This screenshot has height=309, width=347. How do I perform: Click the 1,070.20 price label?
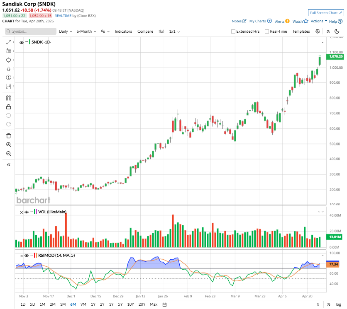(336, 57)
